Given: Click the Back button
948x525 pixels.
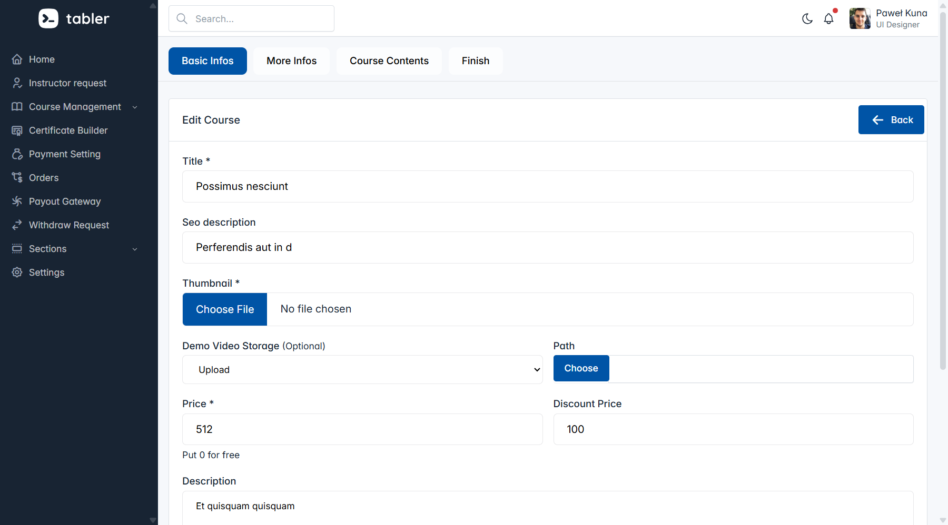Looking at the screenshot, I should (x=891, y=120).
